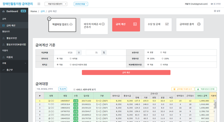224x122 pixels.
Task: Go to 출근부 in the sidebar
Action: point(10,70)
